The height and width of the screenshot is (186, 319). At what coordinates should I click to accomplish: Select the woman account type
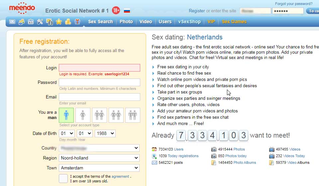click(83, 115)
